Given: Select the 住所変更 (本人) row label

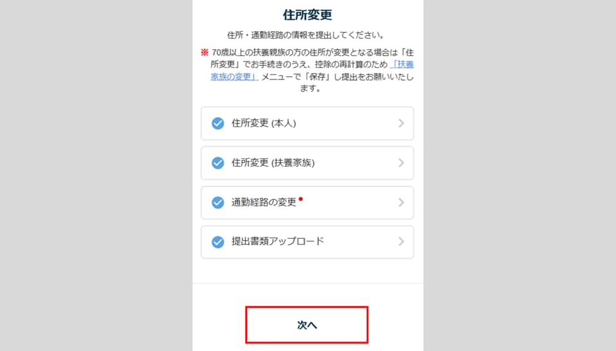Looking at the screenshot, I should pyautogui.click(x=263, y=124).
